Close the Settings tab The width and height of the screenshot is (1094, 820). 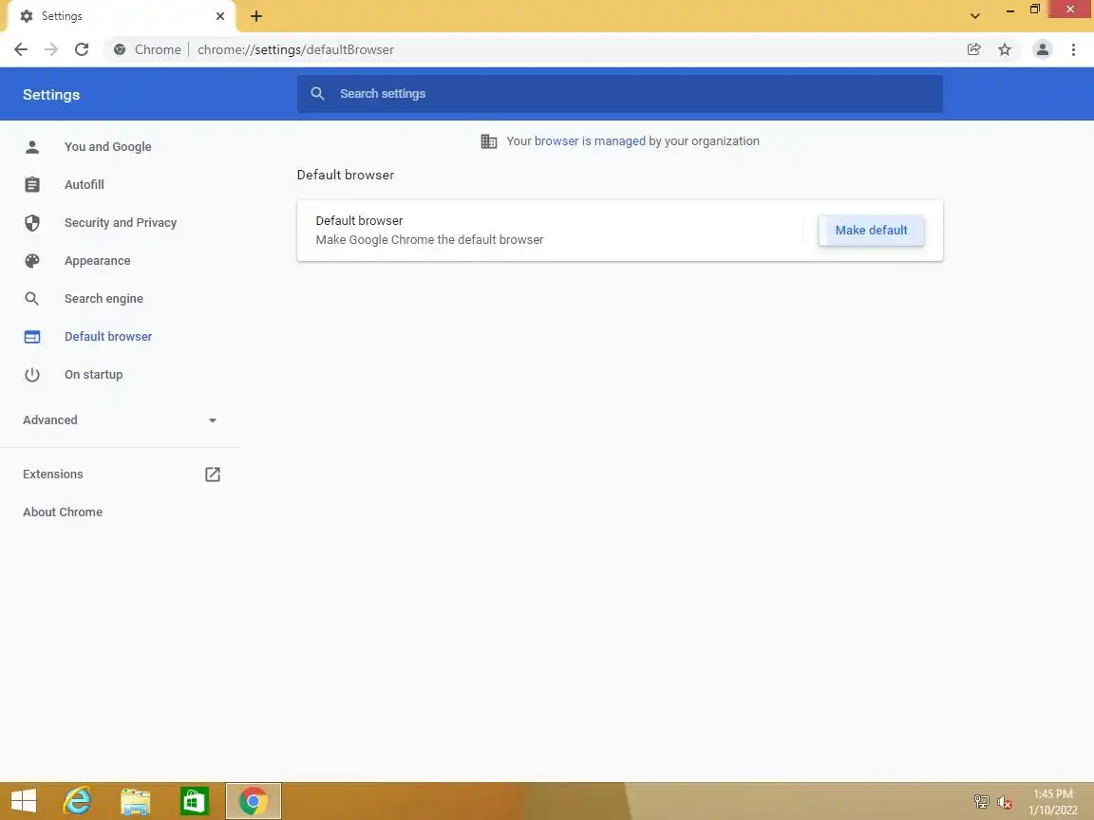pos(220,15)
